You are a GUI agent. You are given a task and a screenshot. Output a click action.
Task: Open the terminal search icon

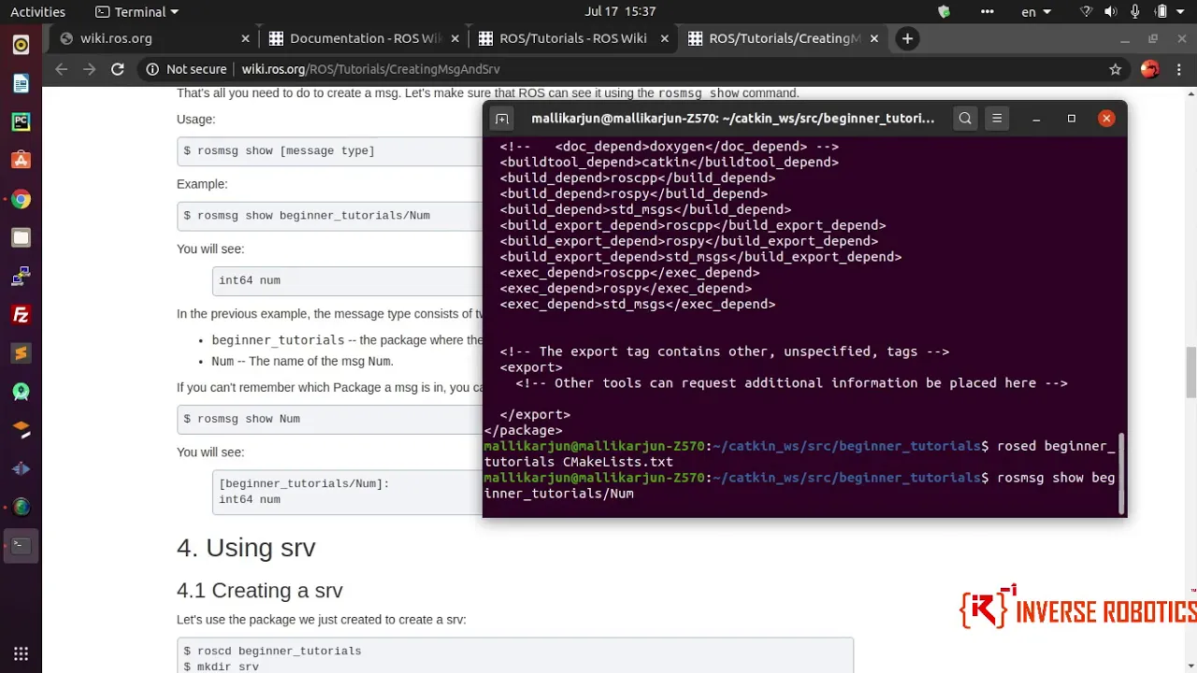click(965, 119)
